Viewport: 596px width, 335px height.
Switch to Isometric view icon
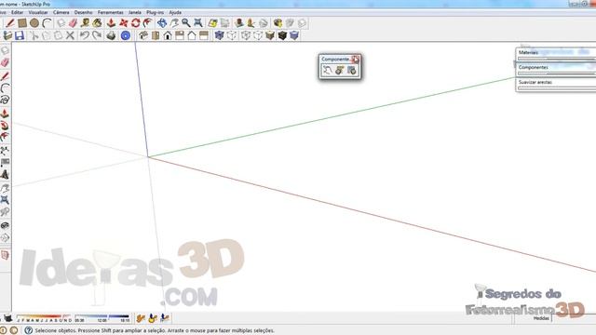pyautogui.click(x=143, y=35)
